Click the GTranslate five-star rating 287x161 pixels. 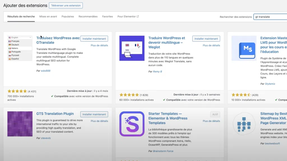[x=17, y=91]
